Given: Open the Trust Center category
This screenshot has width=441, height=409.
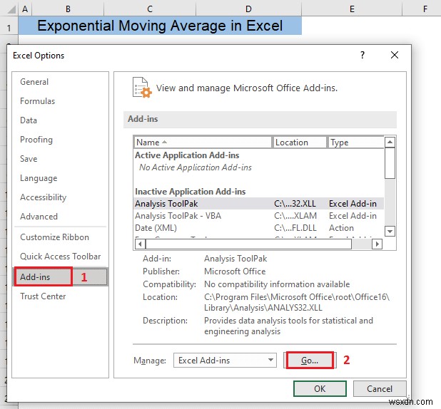Looking at the screenshot, I should [43, 296].
